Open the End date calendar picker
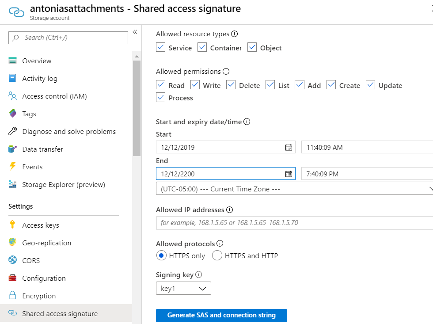Image resolution: width=433 pixels, height=324 pixels. pyautogui.click(x=289, y=174)
